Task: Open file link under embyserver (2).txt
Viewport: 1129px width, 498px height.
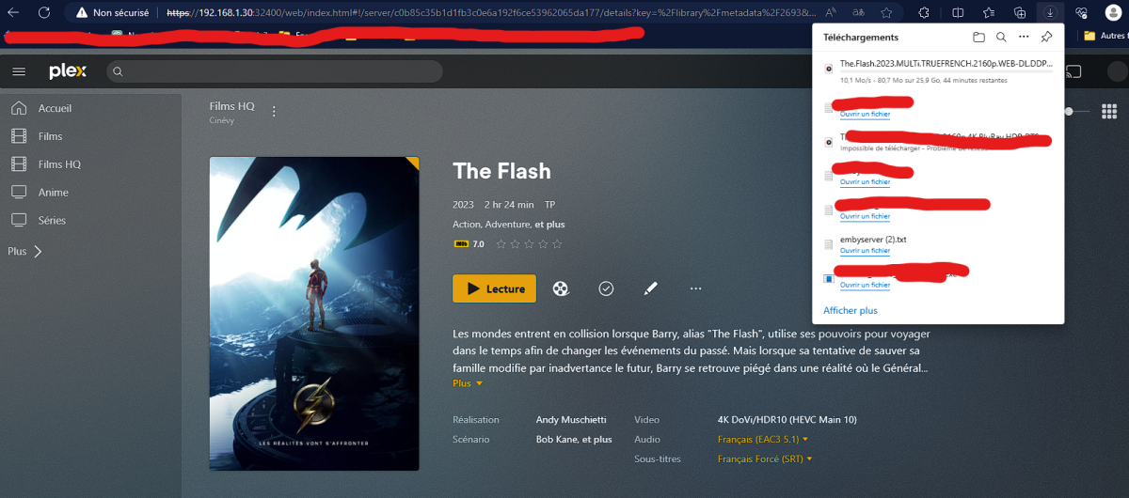Action: pos(865,251)
